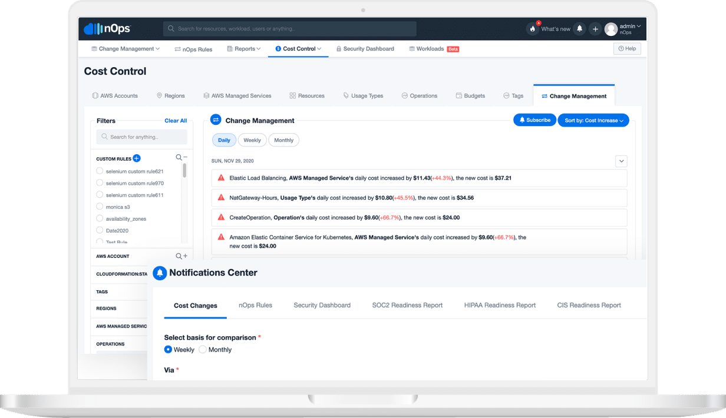Open the What's new fire icon
This screenshot has height=418, width=726.
tap(532, 29)
